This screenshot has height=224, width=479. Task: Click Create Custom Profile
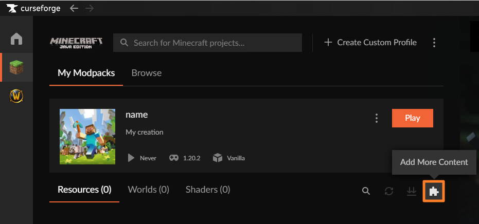pos(370,43)
